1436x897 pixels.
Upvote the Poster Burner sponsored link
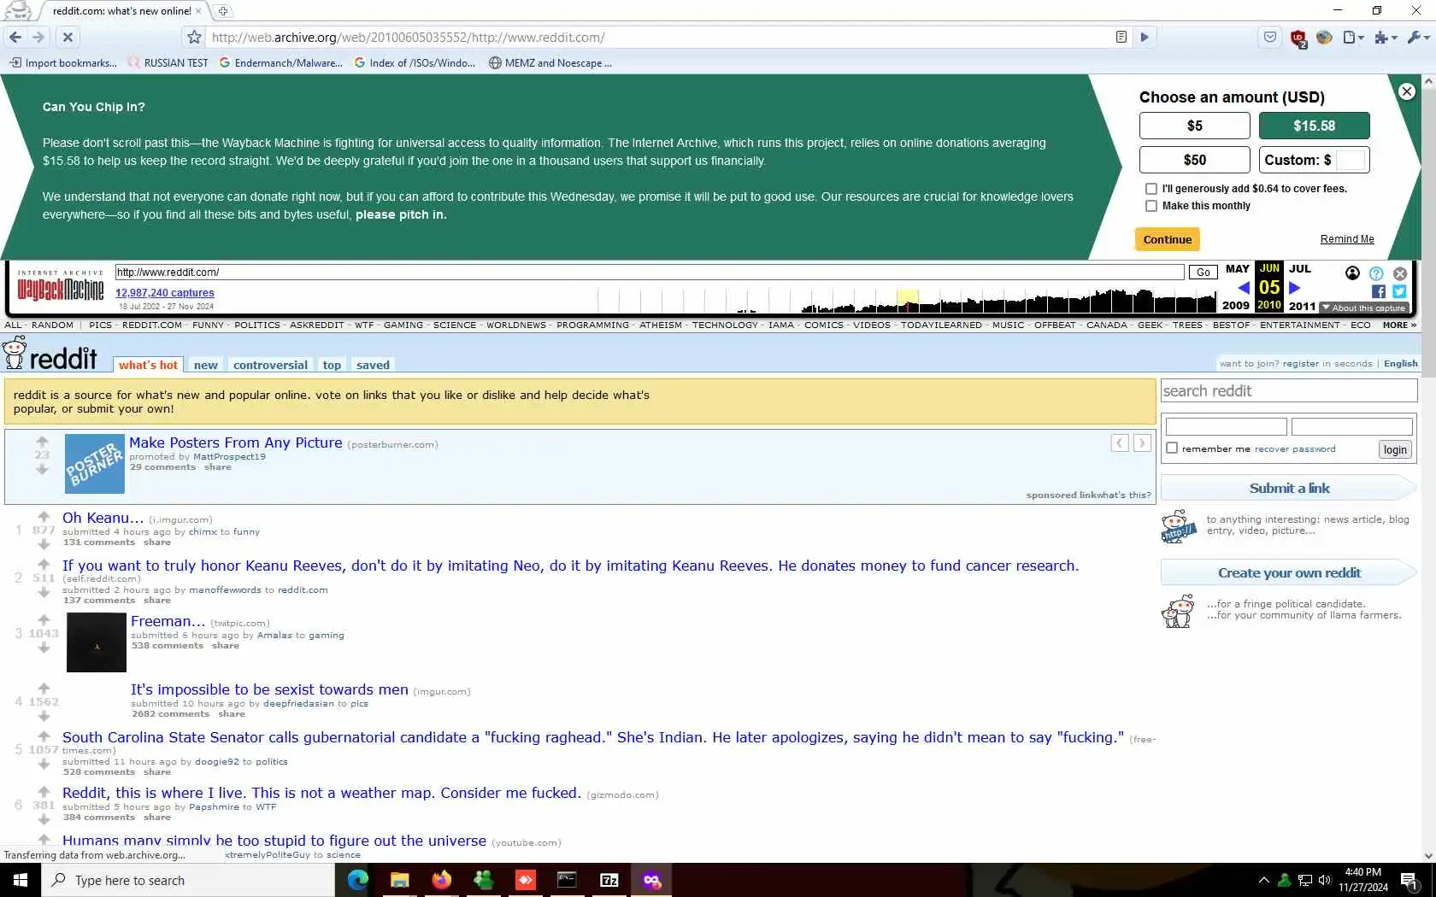pos(42,442)
